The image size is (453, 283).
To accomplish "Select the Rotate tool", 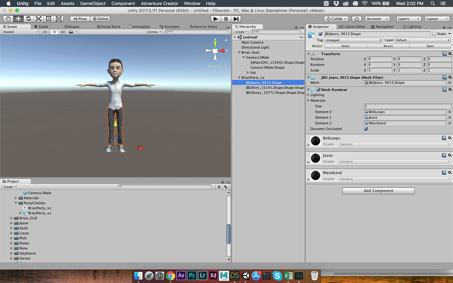I will pyautogui.click(x=28, y=19).
